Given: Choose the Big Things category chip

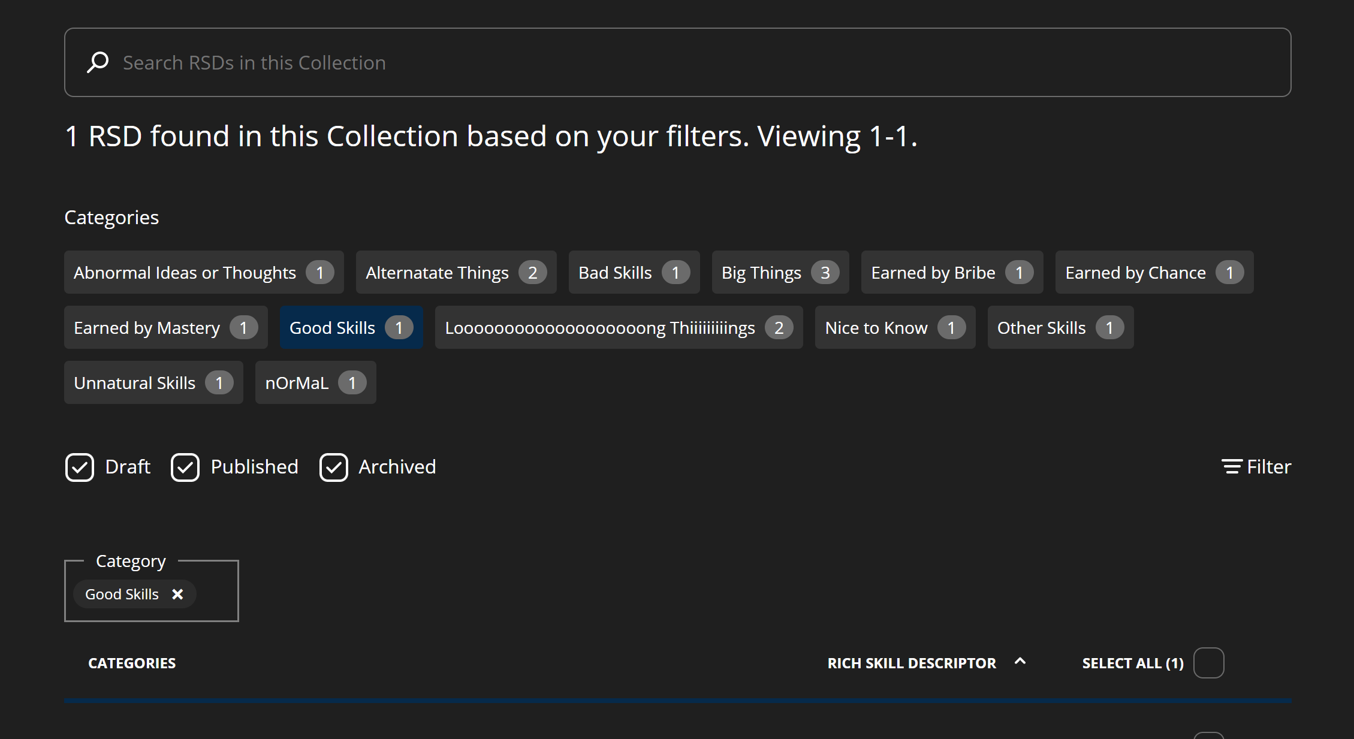Looking at the screenshot, I should pos(780,273).
